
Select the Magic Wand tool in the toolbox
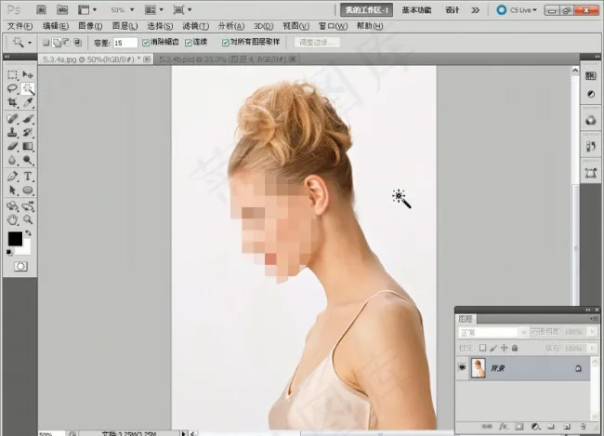click(x=28, y=88)
